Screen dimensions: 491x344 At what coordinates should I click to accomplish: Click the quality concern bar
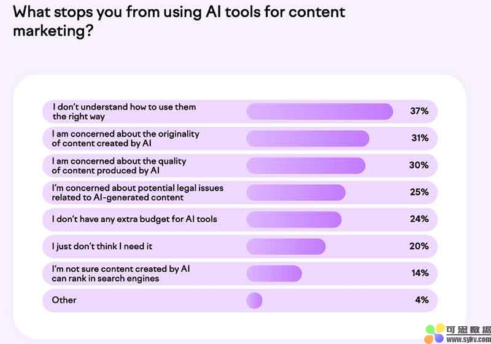click(x=306, y=165)
